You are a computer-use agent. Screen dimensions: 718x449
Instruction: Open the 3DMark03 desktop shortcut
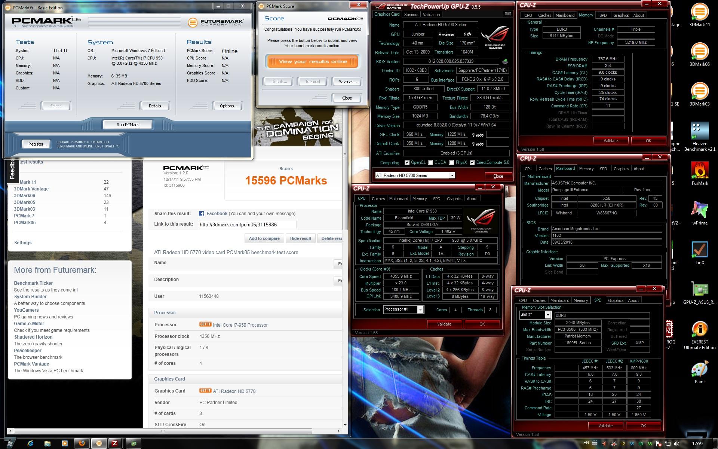[699, 95]
